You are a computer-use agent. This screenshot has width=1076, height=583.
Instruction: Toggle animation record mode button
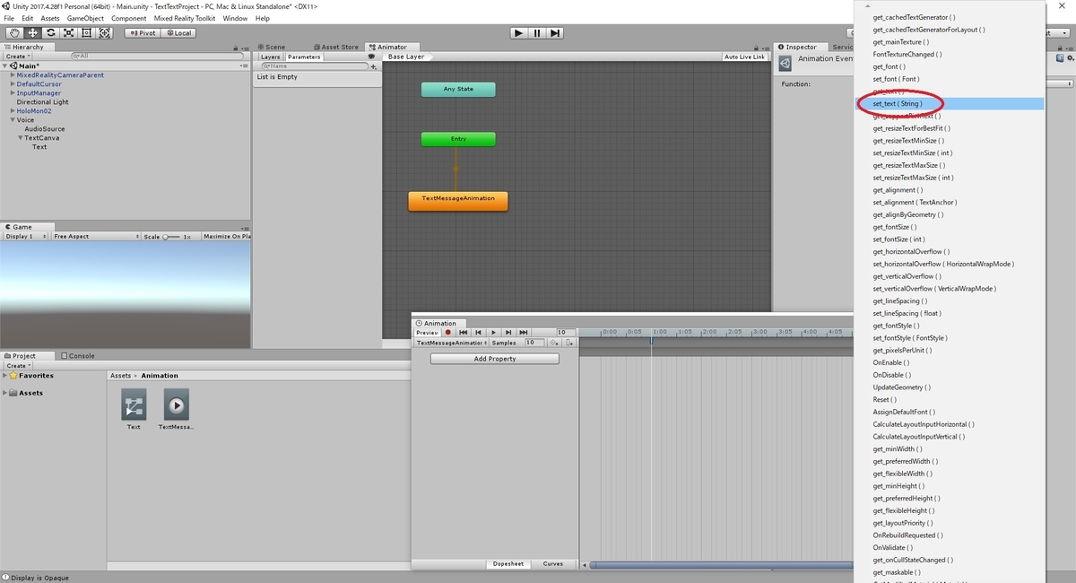[448, 332]
